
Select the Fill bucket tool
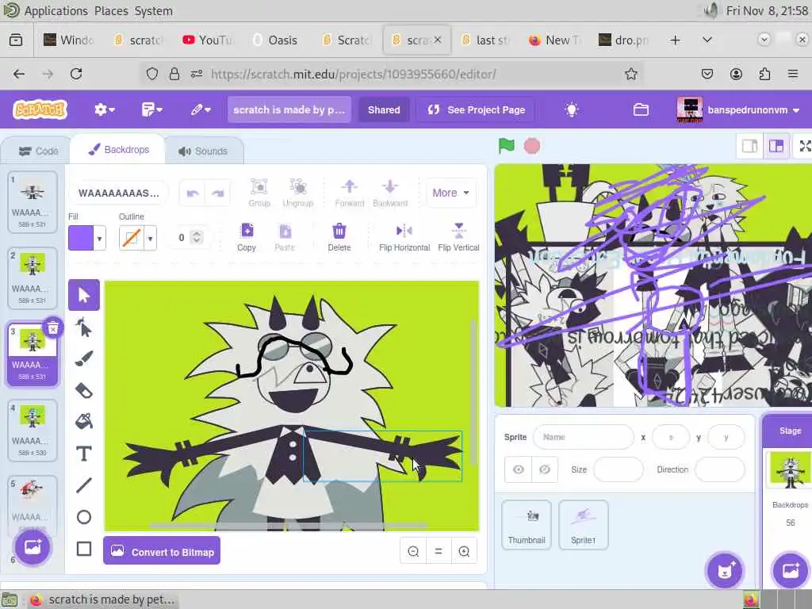84,422
